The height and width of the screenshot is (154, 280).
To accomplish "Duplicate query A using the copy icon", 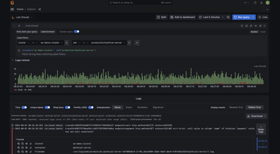I will point(251,25).
